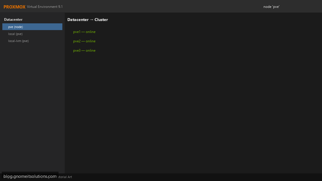Click Virtual Environment 9.1 version text
The width and height of the screenshot is (322, 181).
(45, 7)
